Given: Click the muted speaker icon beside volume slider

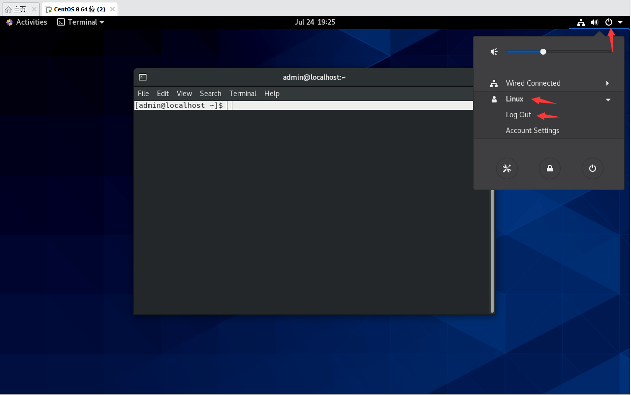Looking at the screenshot, I should 494,52.
